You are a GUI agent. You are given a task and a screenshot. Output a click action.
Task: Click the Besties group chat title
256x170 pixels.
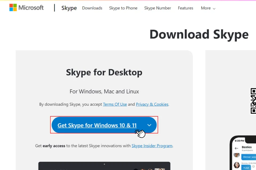(x=247, y=147)
